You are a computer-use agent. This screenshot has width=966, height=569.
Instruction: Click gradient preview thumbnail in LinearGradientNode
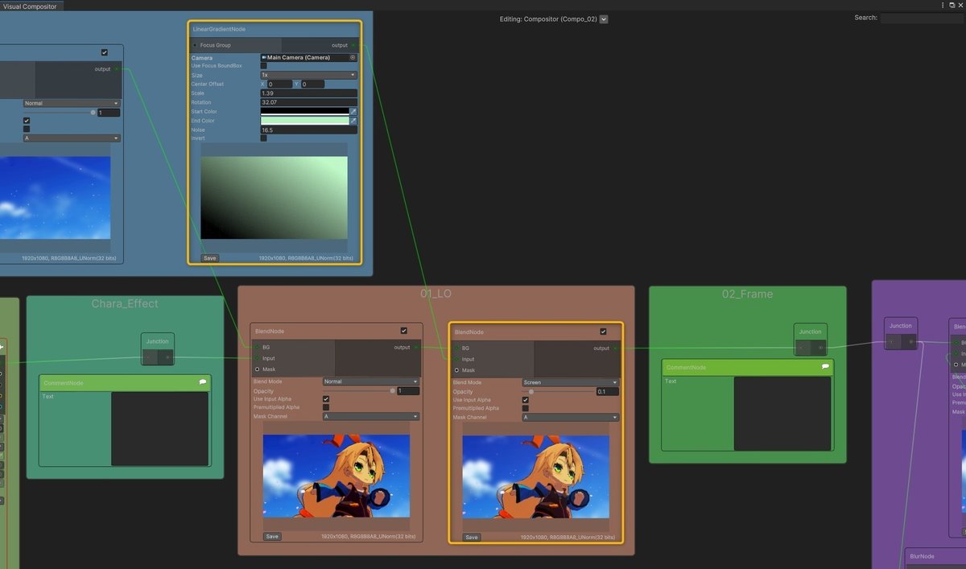coord(274,197)
